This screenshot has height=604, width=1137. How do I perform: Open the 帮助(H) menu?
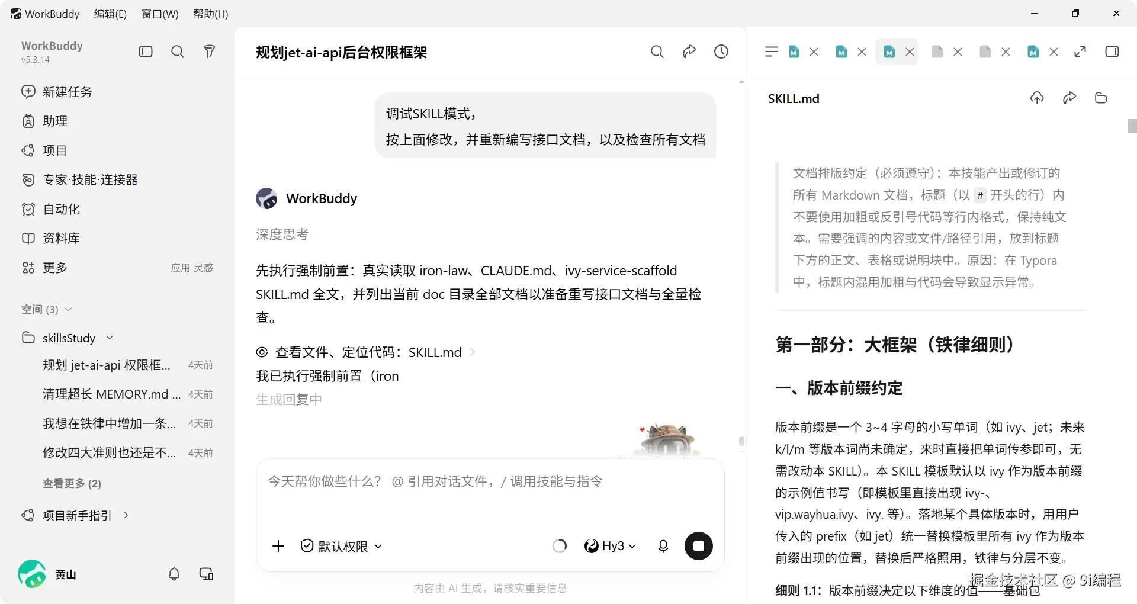click(211, 14)
